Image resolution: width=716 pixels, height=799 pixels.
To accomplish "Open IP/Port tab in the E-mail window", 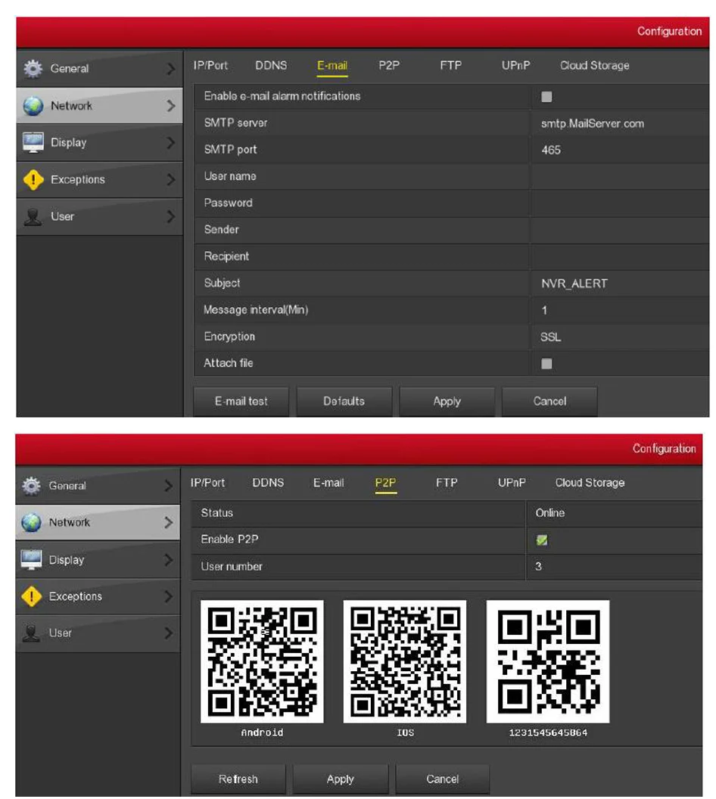I will tap(210, 65).
